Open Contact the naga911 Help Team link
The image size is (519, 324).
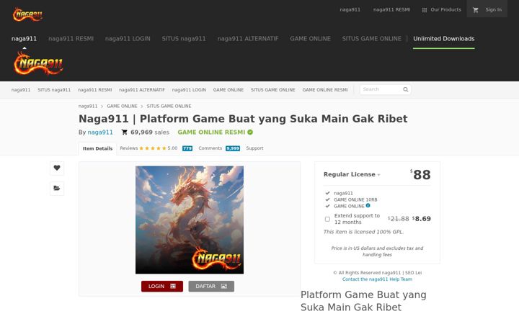pos(377,279)
